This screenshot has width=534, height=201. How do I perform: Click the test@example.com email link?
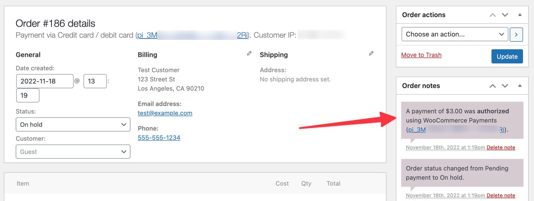click(x=165, y=113)
